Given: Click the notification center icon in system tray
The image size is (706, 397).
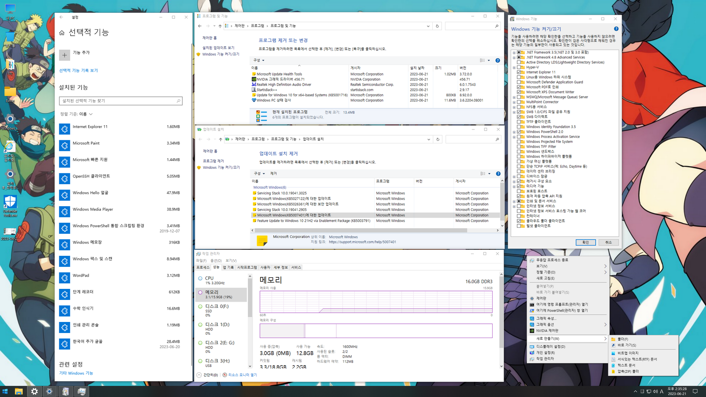Looking at the screenshot, I should tap(695, 391).
